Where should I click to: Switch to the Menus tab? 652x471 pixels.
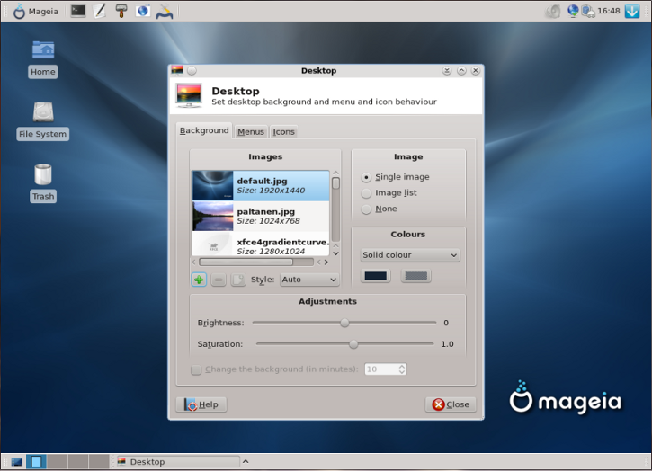[251, 132]
